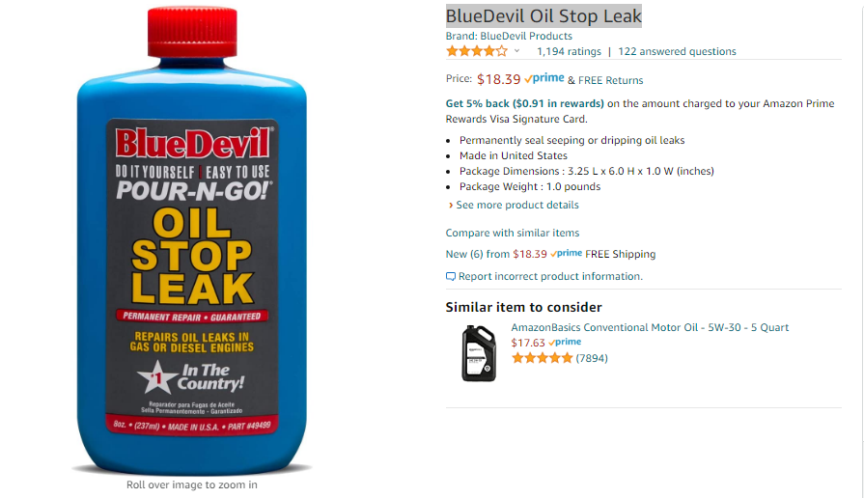Click the Prime logo beside the price
This screenshot has height=498, width=864.
tap(543, 79)
